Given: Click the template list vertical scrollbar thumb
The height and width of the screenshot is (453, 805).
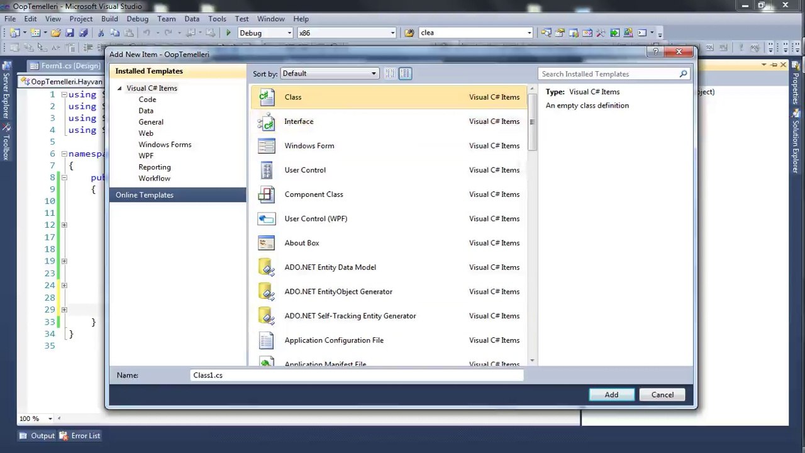Looking at the screenshot, I should [x=532, y=121].
